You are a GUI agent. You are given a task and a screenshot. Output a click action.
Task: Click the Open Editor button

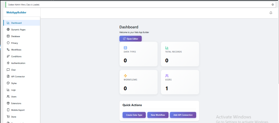click(x=131, y=39)
